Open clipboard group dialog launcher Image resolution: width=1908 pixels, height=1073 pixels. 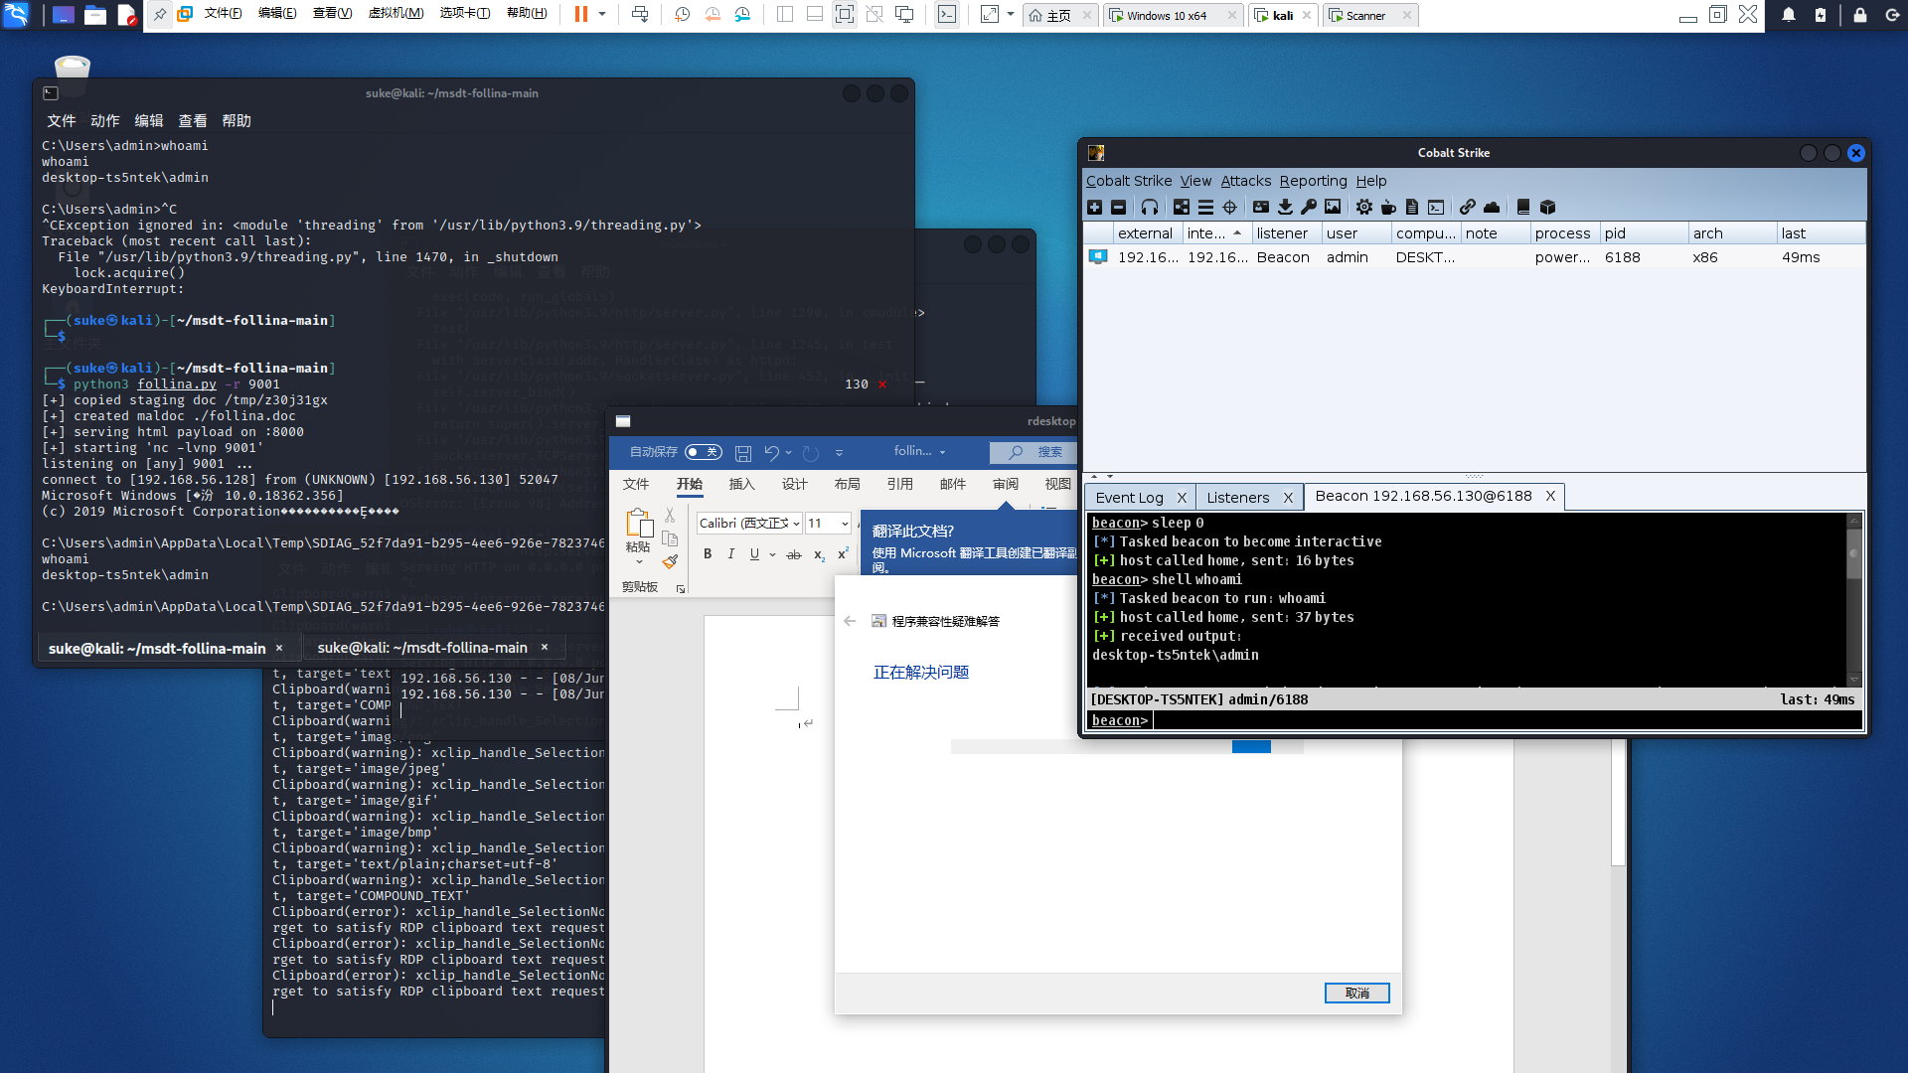681,589
